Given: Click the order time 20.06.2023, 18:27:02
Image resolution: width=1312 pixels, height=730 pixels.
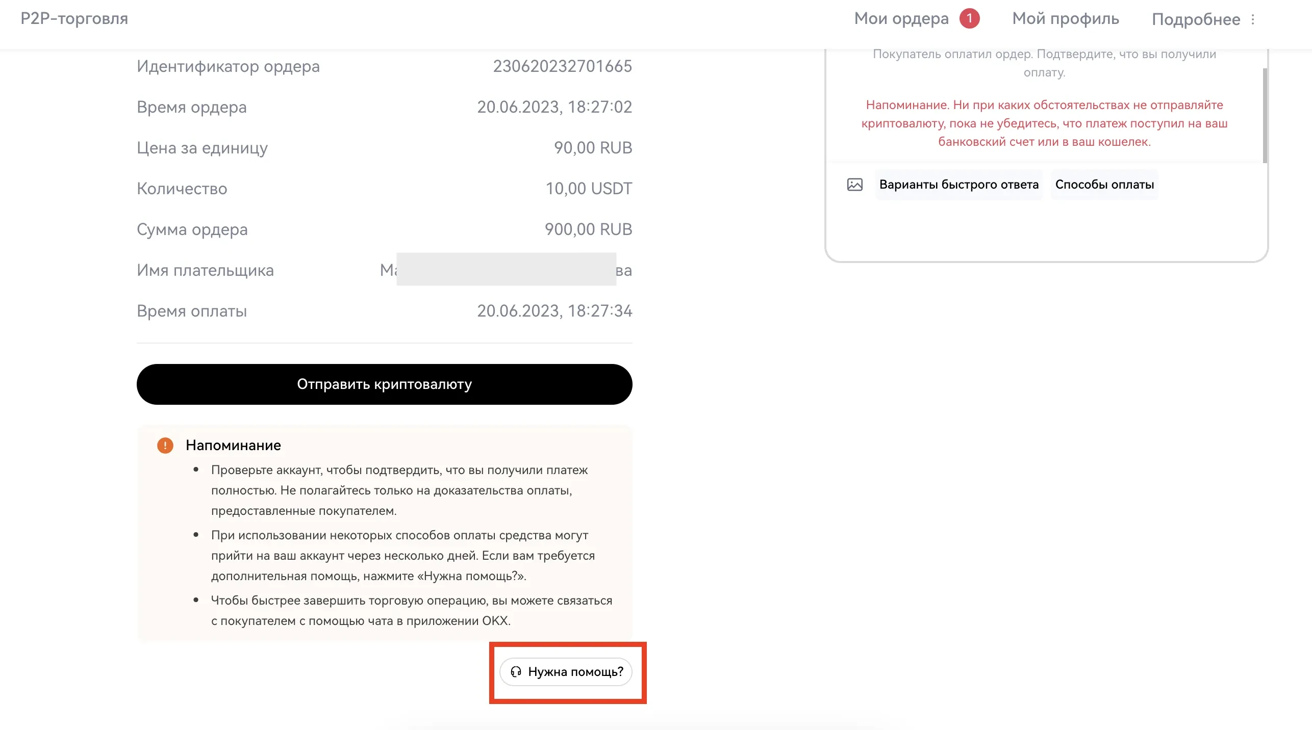Looking at the screenshot, I should click(x=554, y=107).
